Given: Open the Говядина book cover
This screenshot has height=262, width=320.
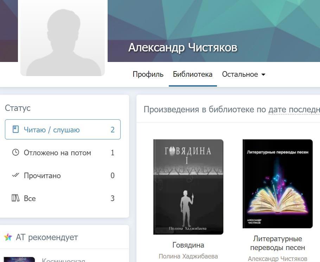Looking at the screenshot, I should click(188, 187).
